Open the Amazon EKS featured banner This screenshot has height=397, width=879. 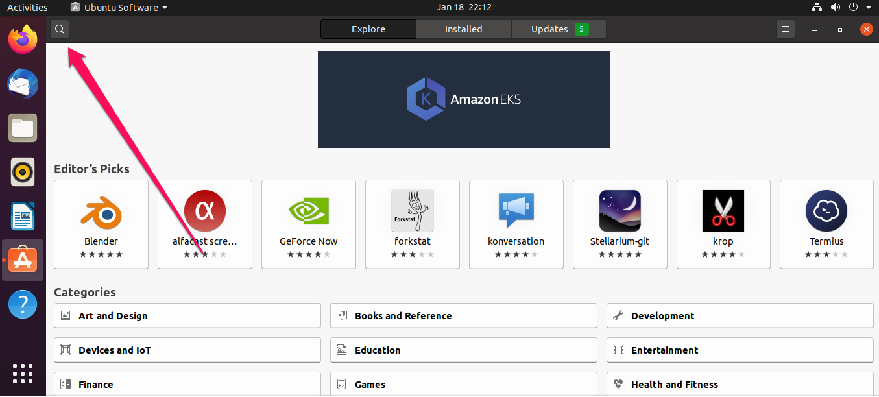click(464, 99)
